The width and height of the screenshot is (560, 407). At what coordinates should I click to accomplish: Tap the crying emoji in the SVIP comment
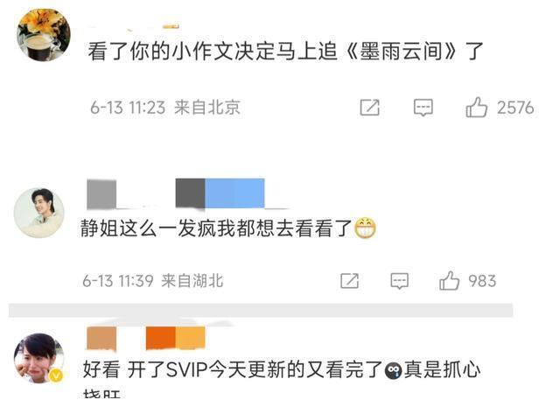[393, 370]
